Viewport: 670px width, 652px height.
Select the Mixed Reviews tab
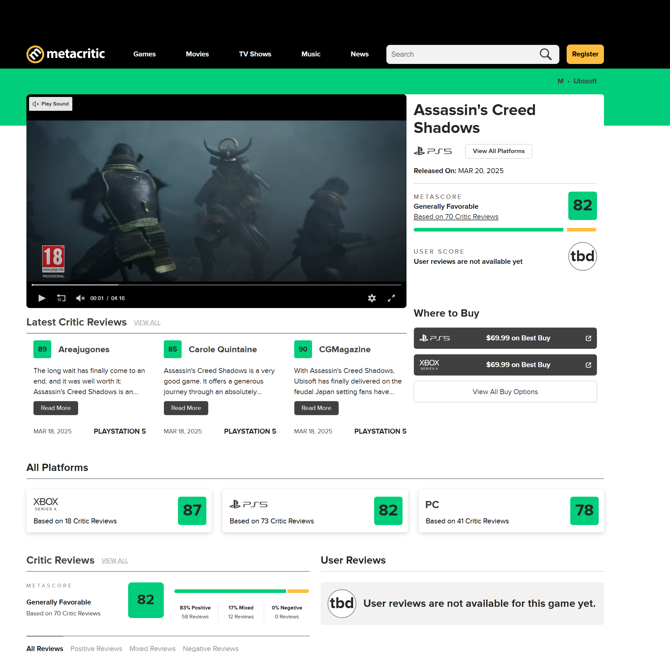152,648
